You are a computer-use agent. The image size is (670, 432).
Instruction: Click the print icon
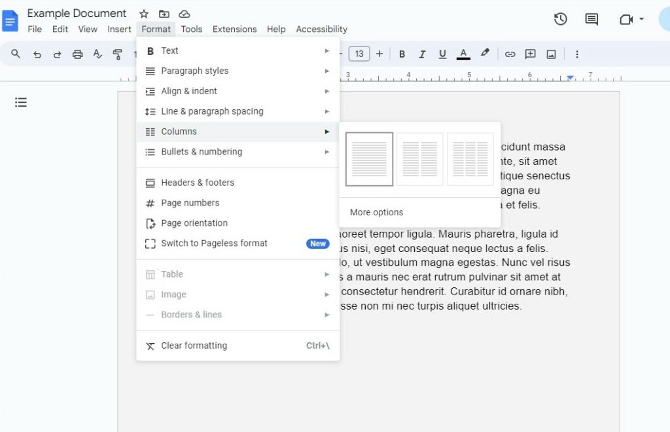[77, 54]
